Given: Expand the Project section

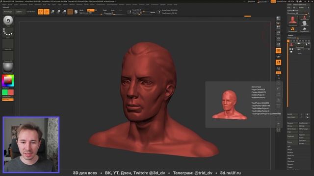Looking at the screenshot, I should [290, 167].
